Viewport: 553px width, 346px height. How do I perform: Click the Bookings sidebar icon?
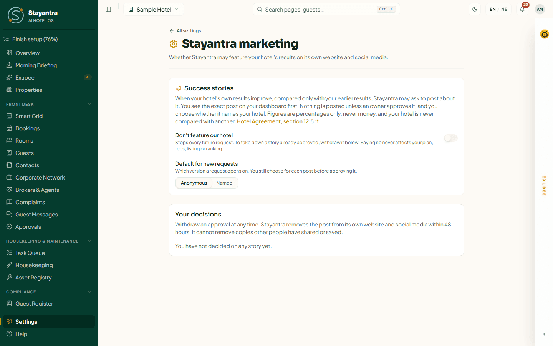point(9,128)
